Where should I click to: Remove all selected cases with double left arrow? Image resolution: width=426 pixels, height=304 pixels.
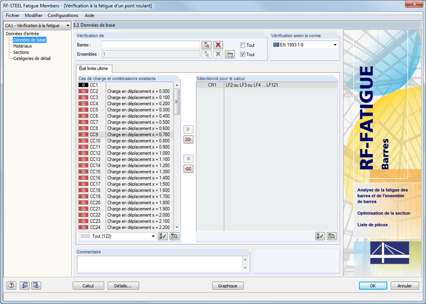point(188,168)
